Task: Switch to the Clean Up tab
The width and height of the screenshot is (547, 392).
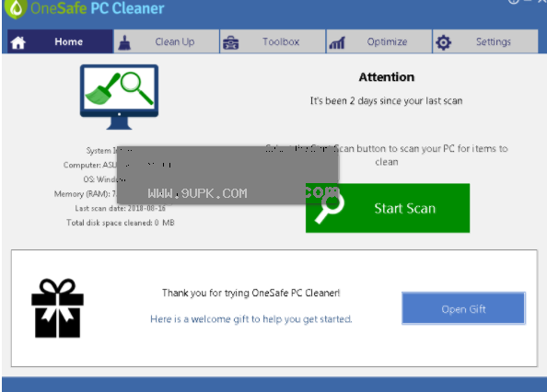Action: (167, 41)
